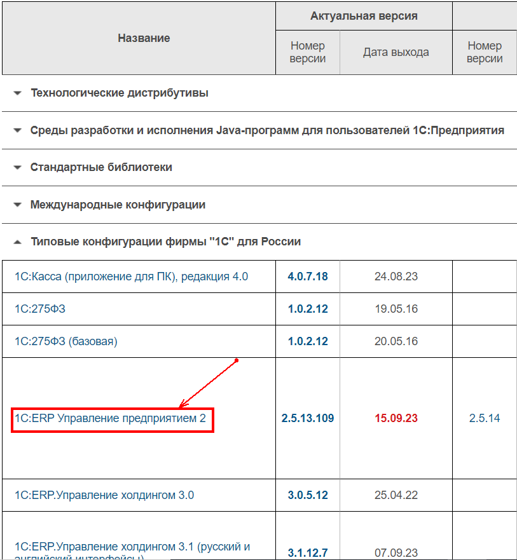Click release date 20.05.16
The width and height of the screenshot is (517, 560).
[396, 341]
